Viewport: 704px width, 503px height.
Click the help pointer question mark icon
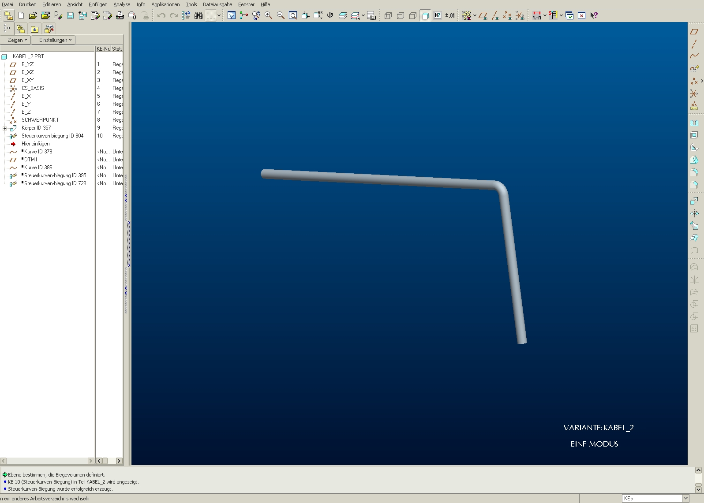(x=594, y=15)
